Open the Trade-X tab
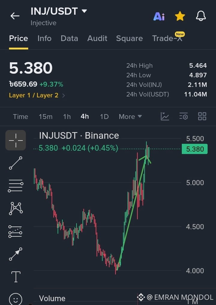 coord(167,38)
